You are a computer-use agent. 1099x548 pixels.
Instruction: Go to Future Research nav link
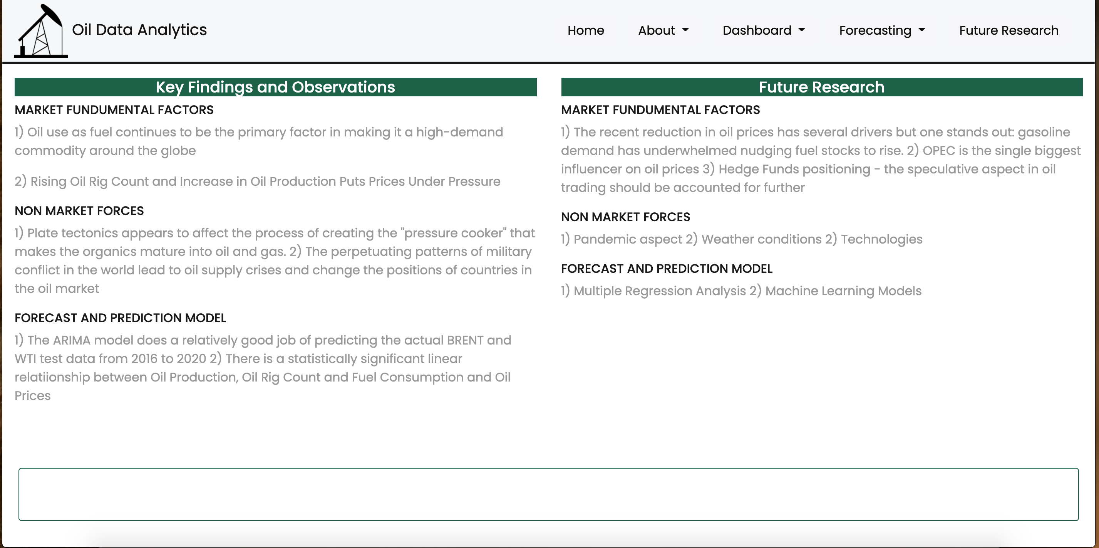(x=1009, y=30)
